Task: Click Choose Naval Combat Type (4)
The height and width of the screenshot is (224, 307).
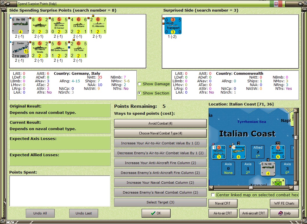Action: click(x=160, y=133)
